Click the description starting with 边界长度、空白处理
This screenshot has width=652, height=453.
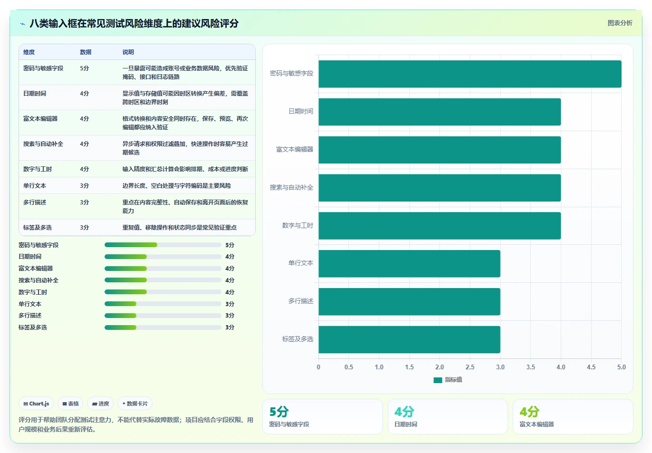click(177, 186)
